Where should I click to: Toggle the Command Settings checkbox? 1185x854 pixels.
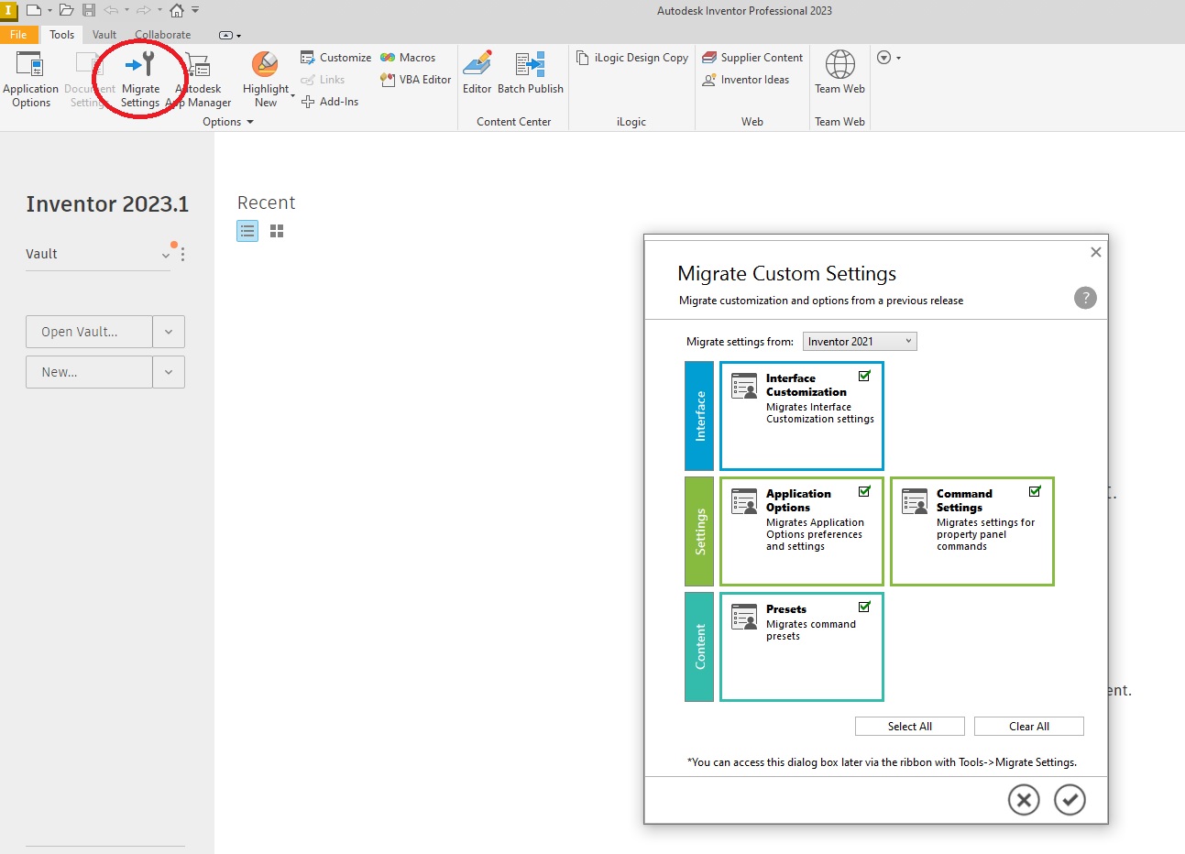click(1035, 491)
